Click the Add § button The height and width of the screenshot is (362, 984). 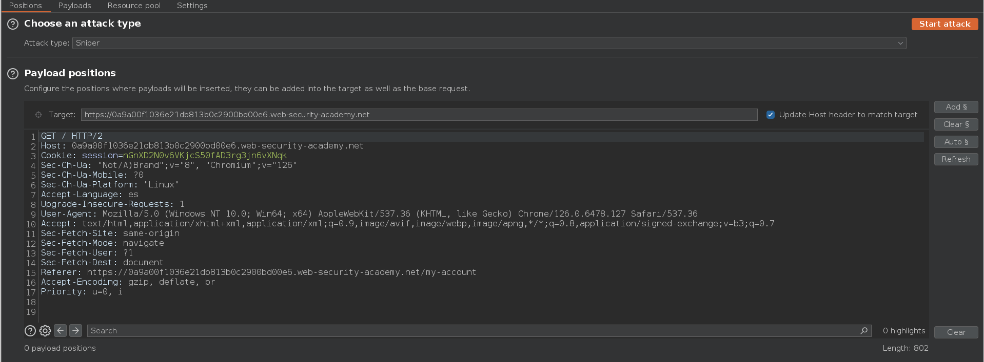956,107
